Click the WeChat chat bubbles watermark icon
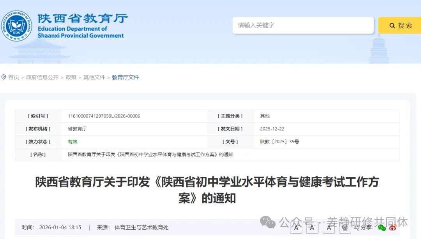421x239 pixels. 267,223
